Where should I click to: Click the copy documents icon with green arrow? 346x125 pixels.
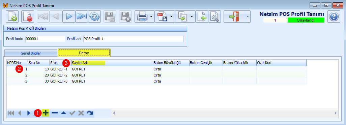(x=182, y=17)
